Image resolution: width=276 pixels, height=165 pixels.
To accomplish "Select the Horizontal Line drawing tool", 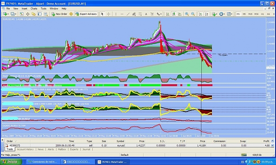I will [x=122, y=14].
